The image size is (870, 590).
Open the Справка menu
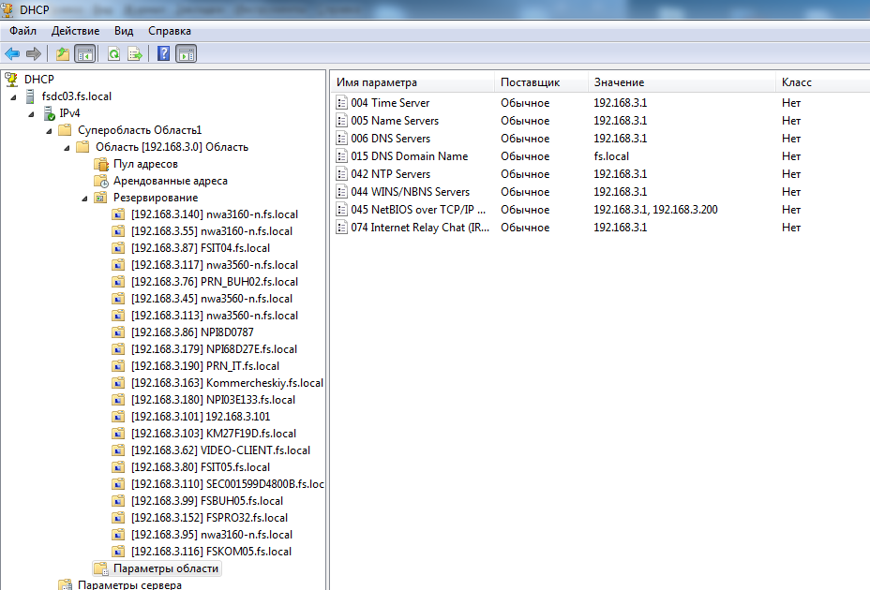170,31
